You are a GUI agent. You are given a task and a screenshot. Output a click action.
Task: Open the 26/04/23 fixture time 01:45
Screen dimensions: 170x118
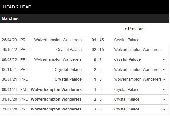pyautogui.click(x=98, y=40)
